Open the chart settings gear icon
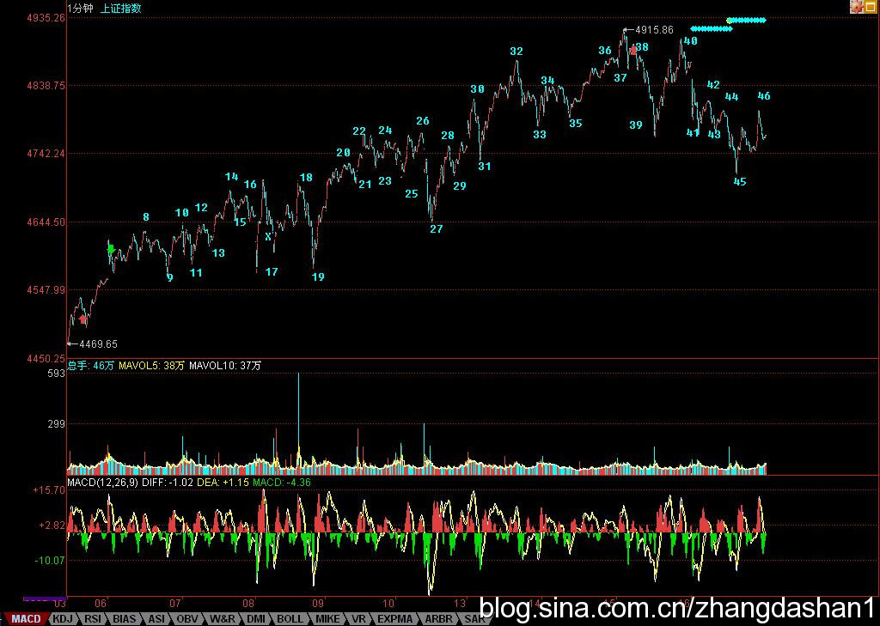 click(x=856, y=7)
